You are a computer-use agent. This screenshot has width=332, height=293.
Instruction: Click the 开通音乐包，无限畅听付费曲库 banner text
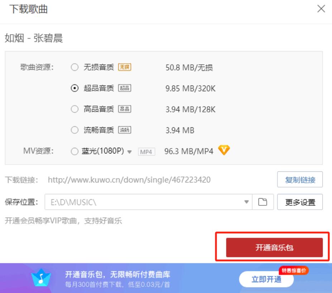coord(117,274)
